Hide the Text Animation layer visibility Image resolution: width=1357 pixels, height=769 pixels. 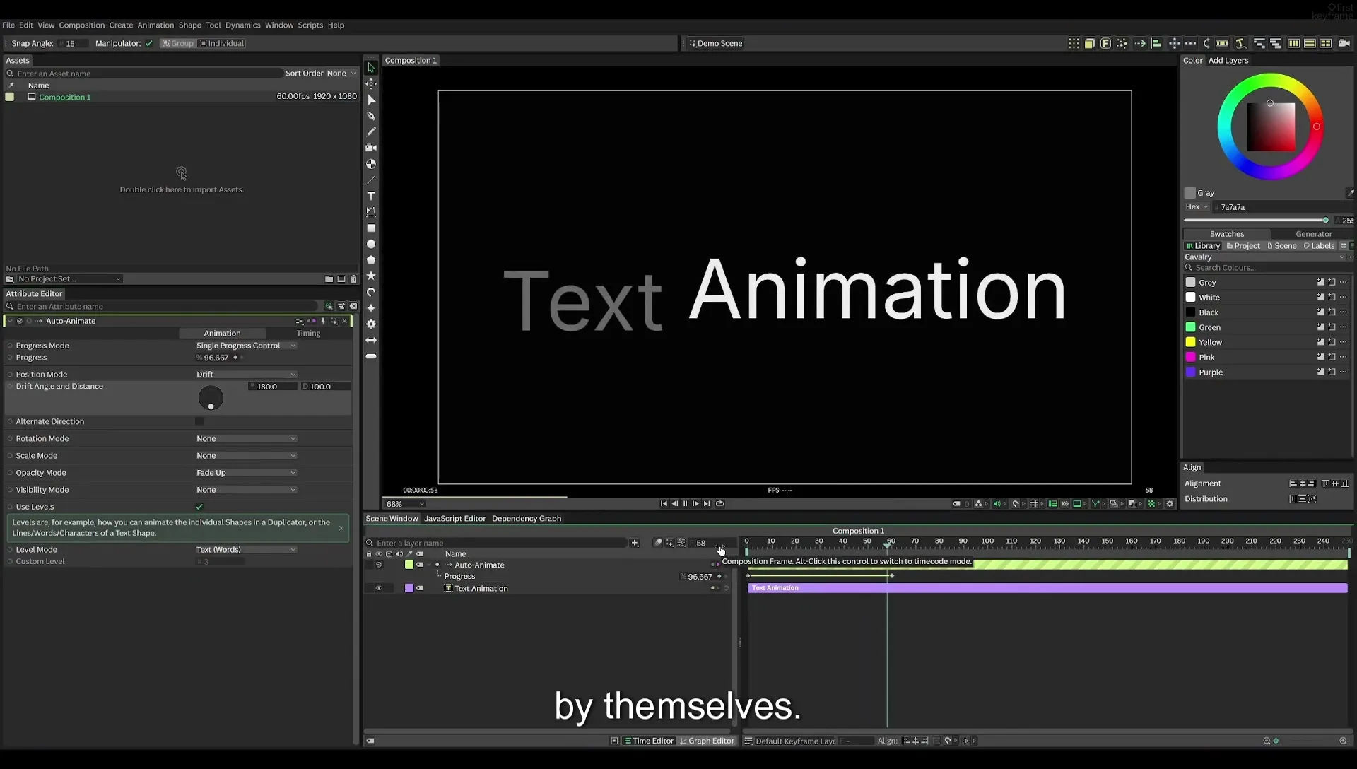379,588
